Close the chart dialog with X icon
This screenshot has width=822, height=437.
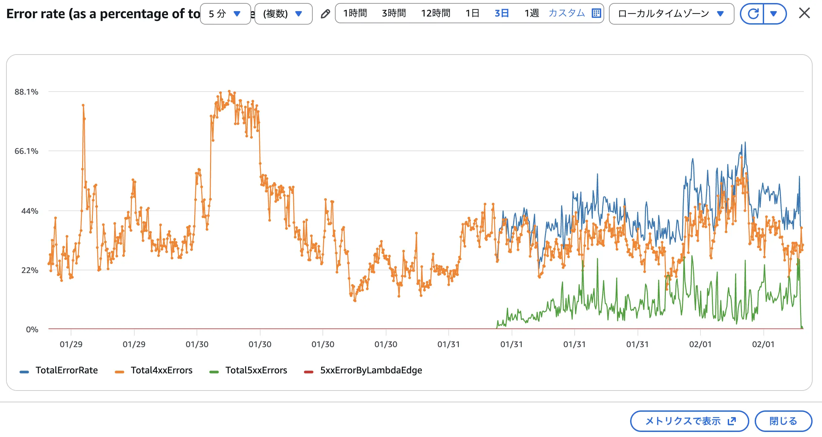pyautogui.click(x=804, y=13)
